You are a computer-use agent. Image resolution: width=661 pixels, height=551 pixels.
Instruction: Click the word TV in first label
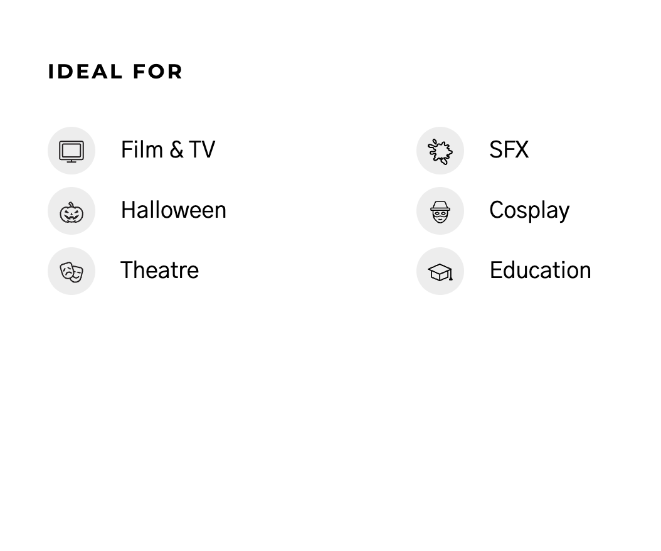(202, 150)
